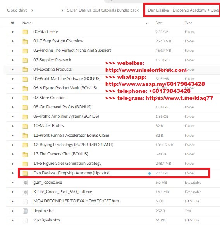Select the Readme.txt file name
The image size is (220, 230).
pyautogui.click(x=43, y=211)
